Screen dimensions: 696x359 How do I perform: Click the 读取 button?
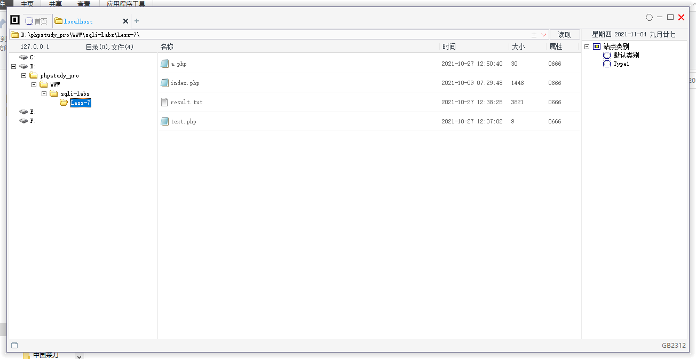(565, 35)
